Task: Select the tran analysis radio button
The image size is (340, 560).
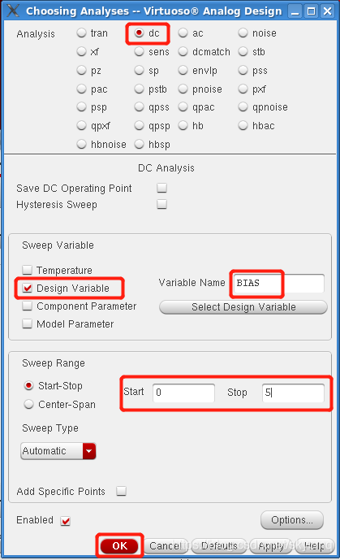Action: click(x=82, y=33)
